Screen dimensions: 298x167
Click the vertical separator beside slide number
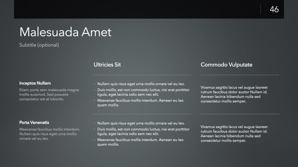[260, 9]
